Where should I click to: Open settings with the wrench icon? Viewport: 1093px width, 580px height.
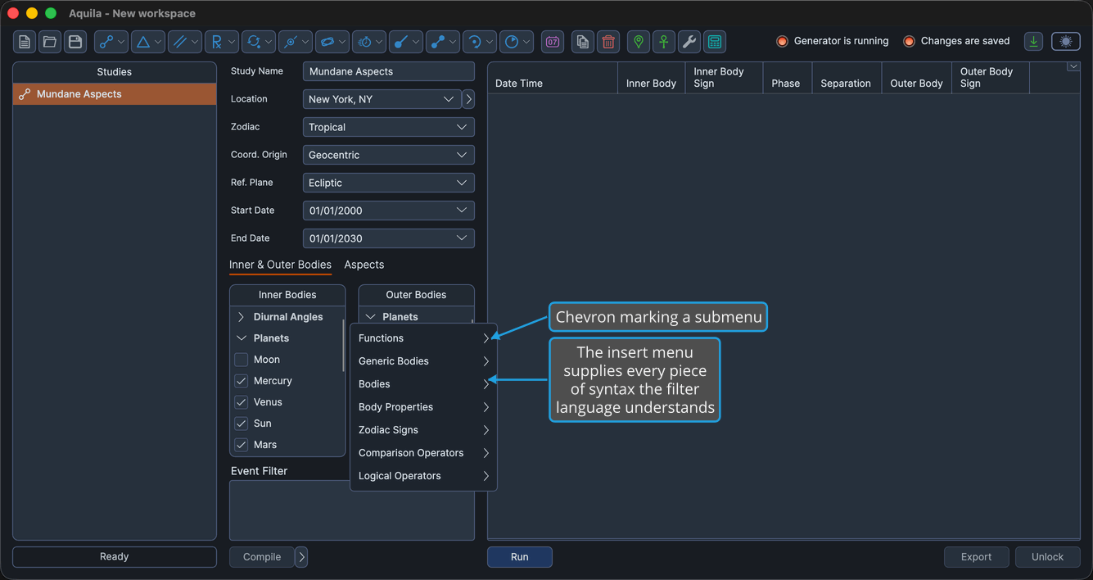(x=689, y=42)
